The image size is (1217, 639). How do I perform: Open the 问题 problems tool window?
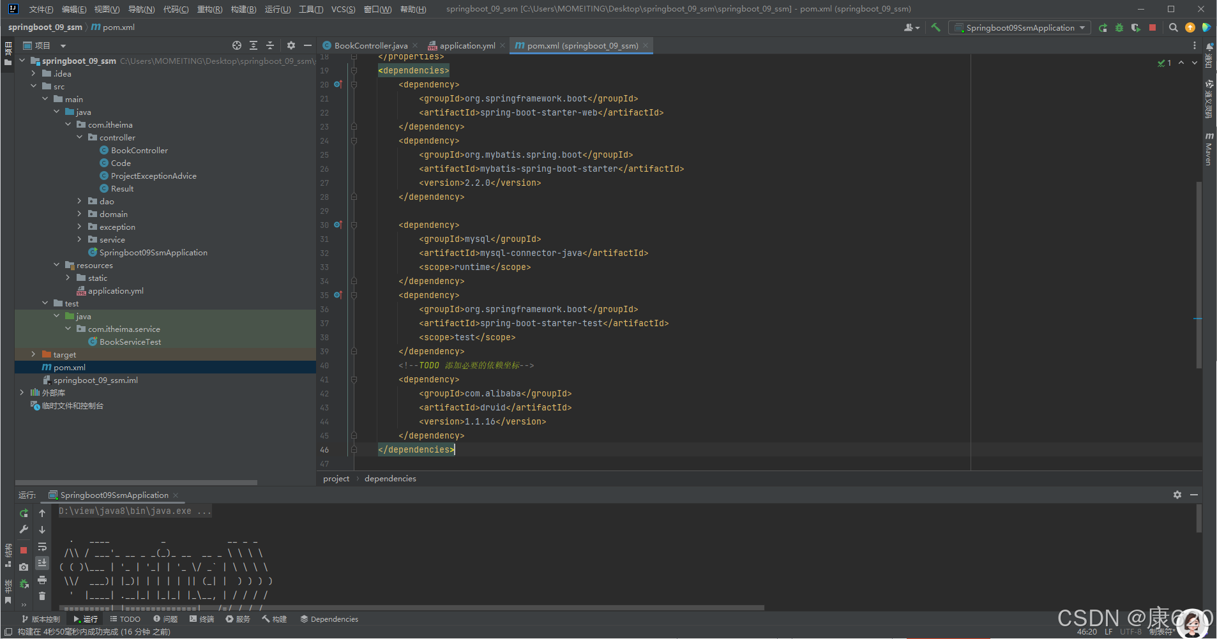tap(165, 619)
